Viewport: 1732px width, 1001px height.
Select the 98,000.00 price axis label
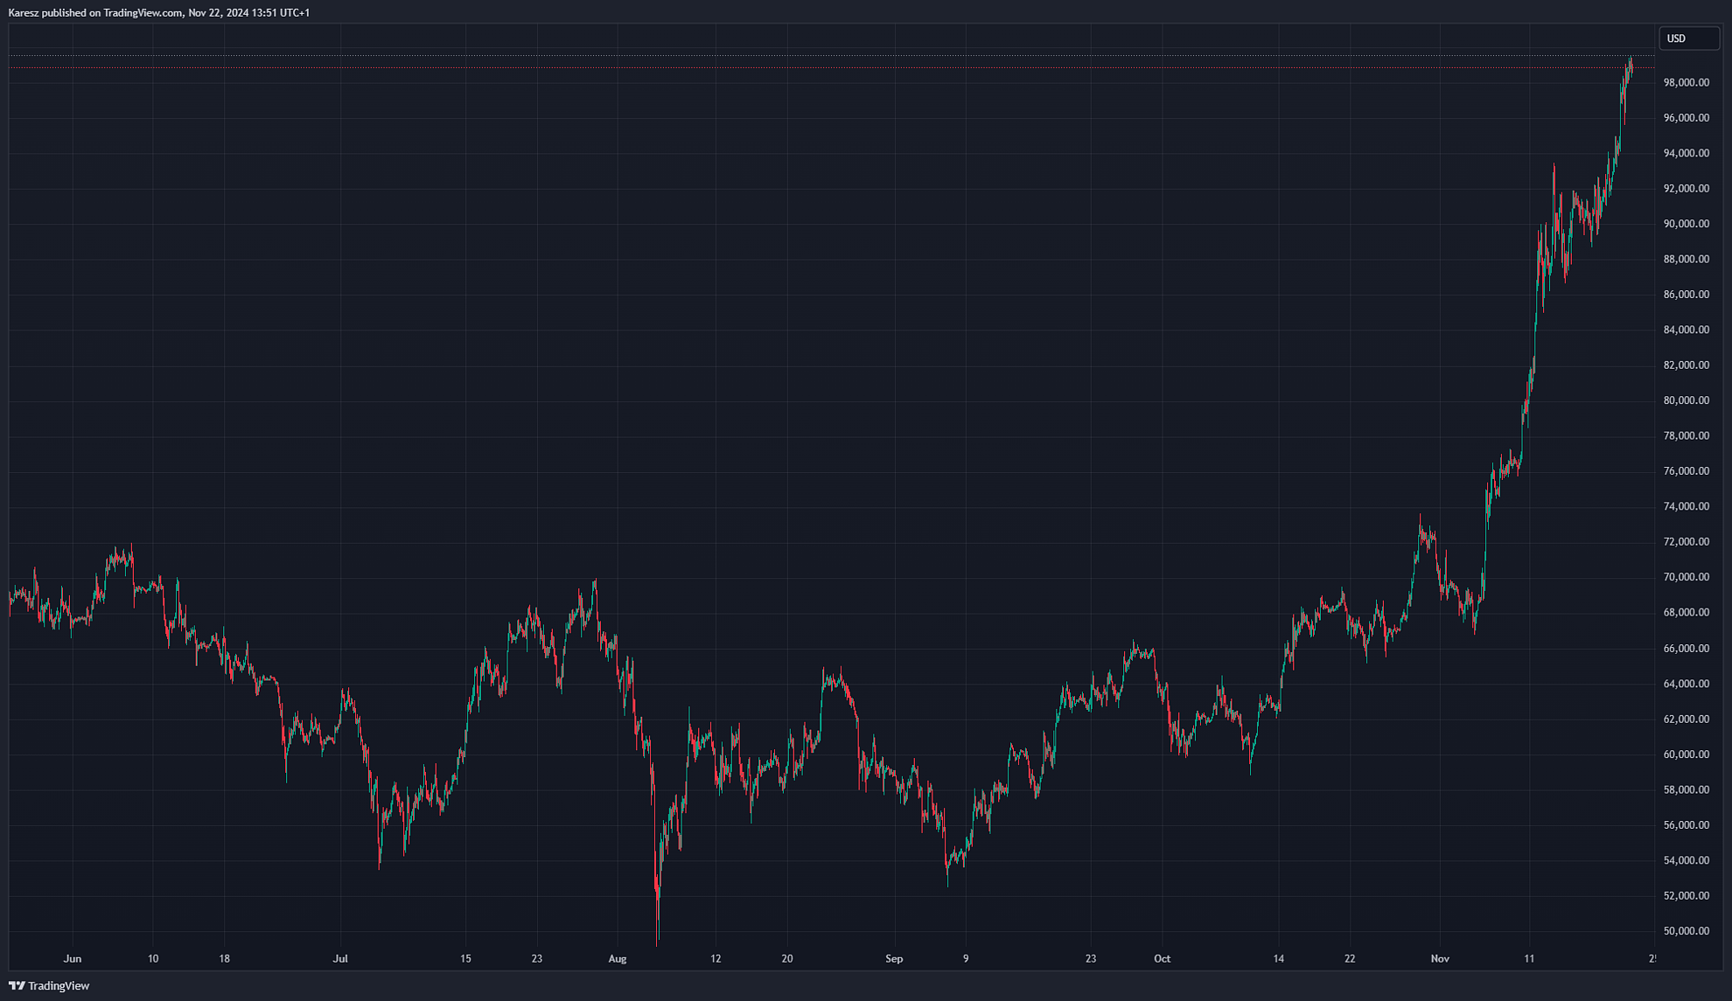pos(1686,83)
